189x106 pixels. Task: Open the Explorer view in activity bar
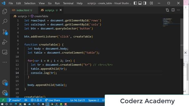click(x=5, y=11)
